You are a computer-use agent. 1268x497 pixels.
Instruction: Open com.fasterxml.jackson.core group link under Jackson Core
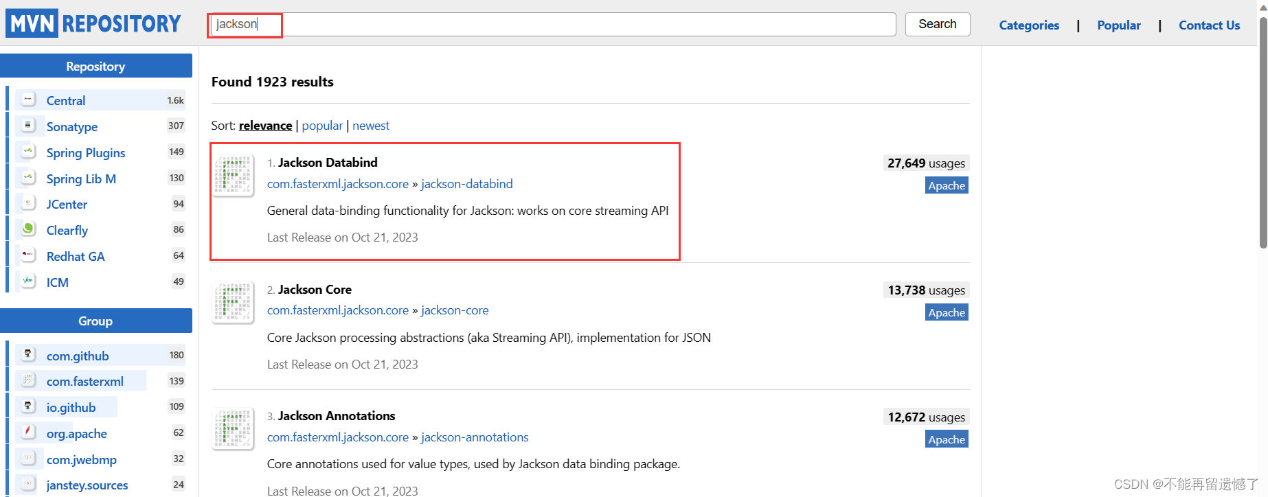pos(338,310)
